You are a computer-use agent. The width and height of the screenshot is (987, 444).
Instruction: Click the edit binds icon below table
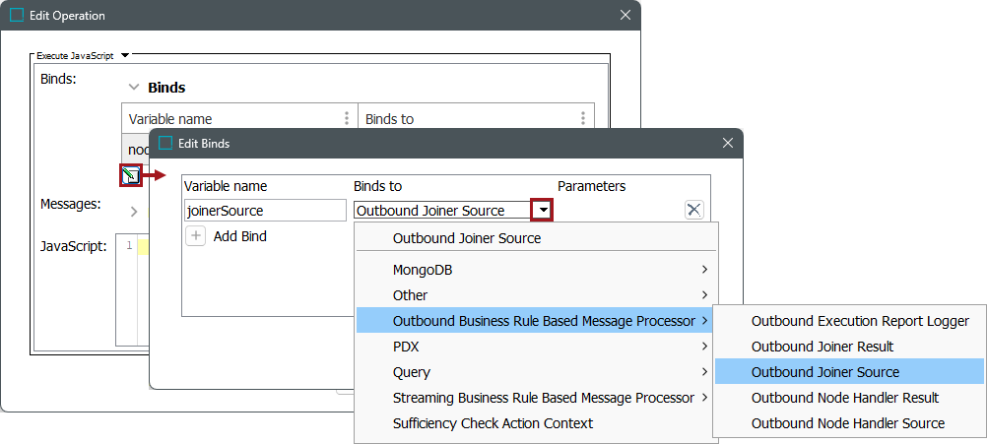click(130, 176)
